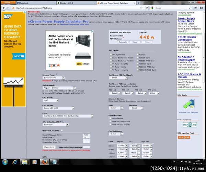Click the volume speaker icon in system tray
206x172 pixels.
[190, 162]
